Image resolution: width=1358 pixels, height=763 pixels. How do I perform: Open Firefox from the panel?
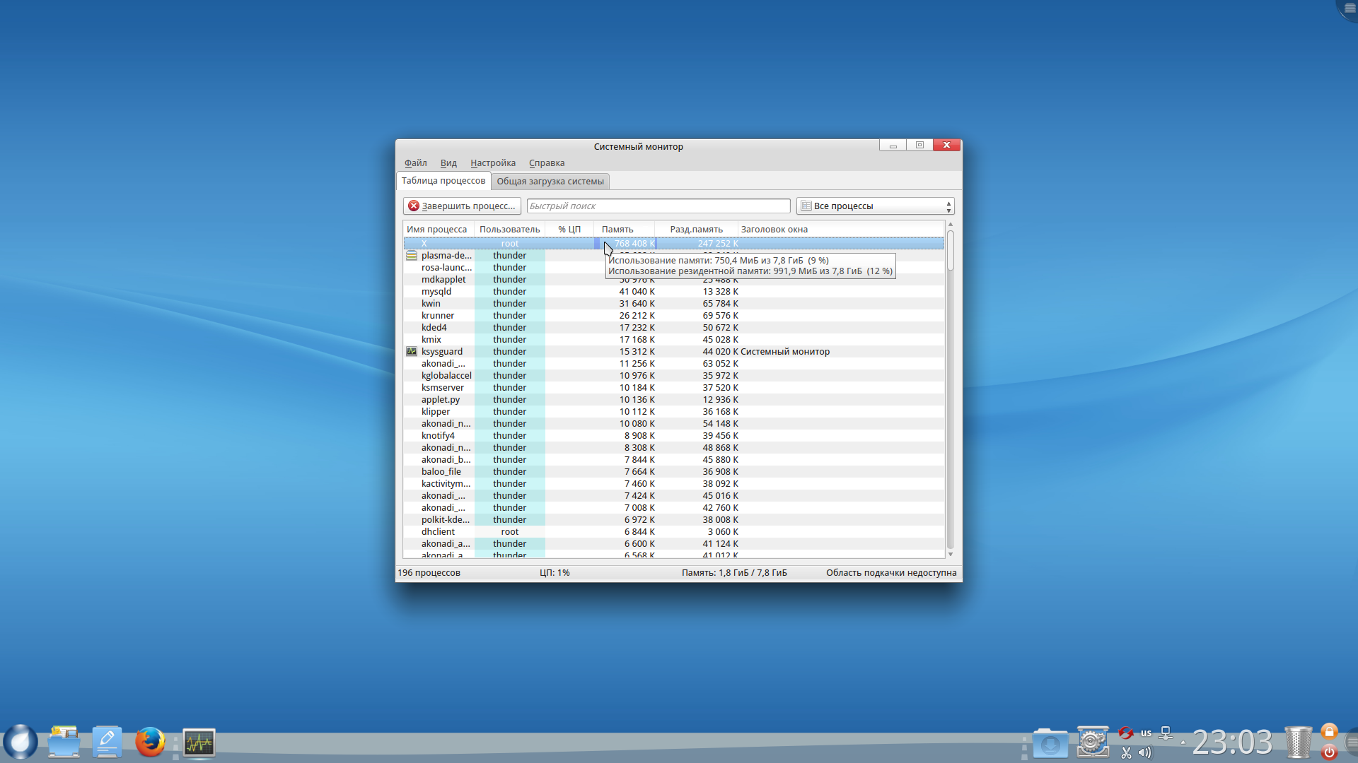(150, 743)
